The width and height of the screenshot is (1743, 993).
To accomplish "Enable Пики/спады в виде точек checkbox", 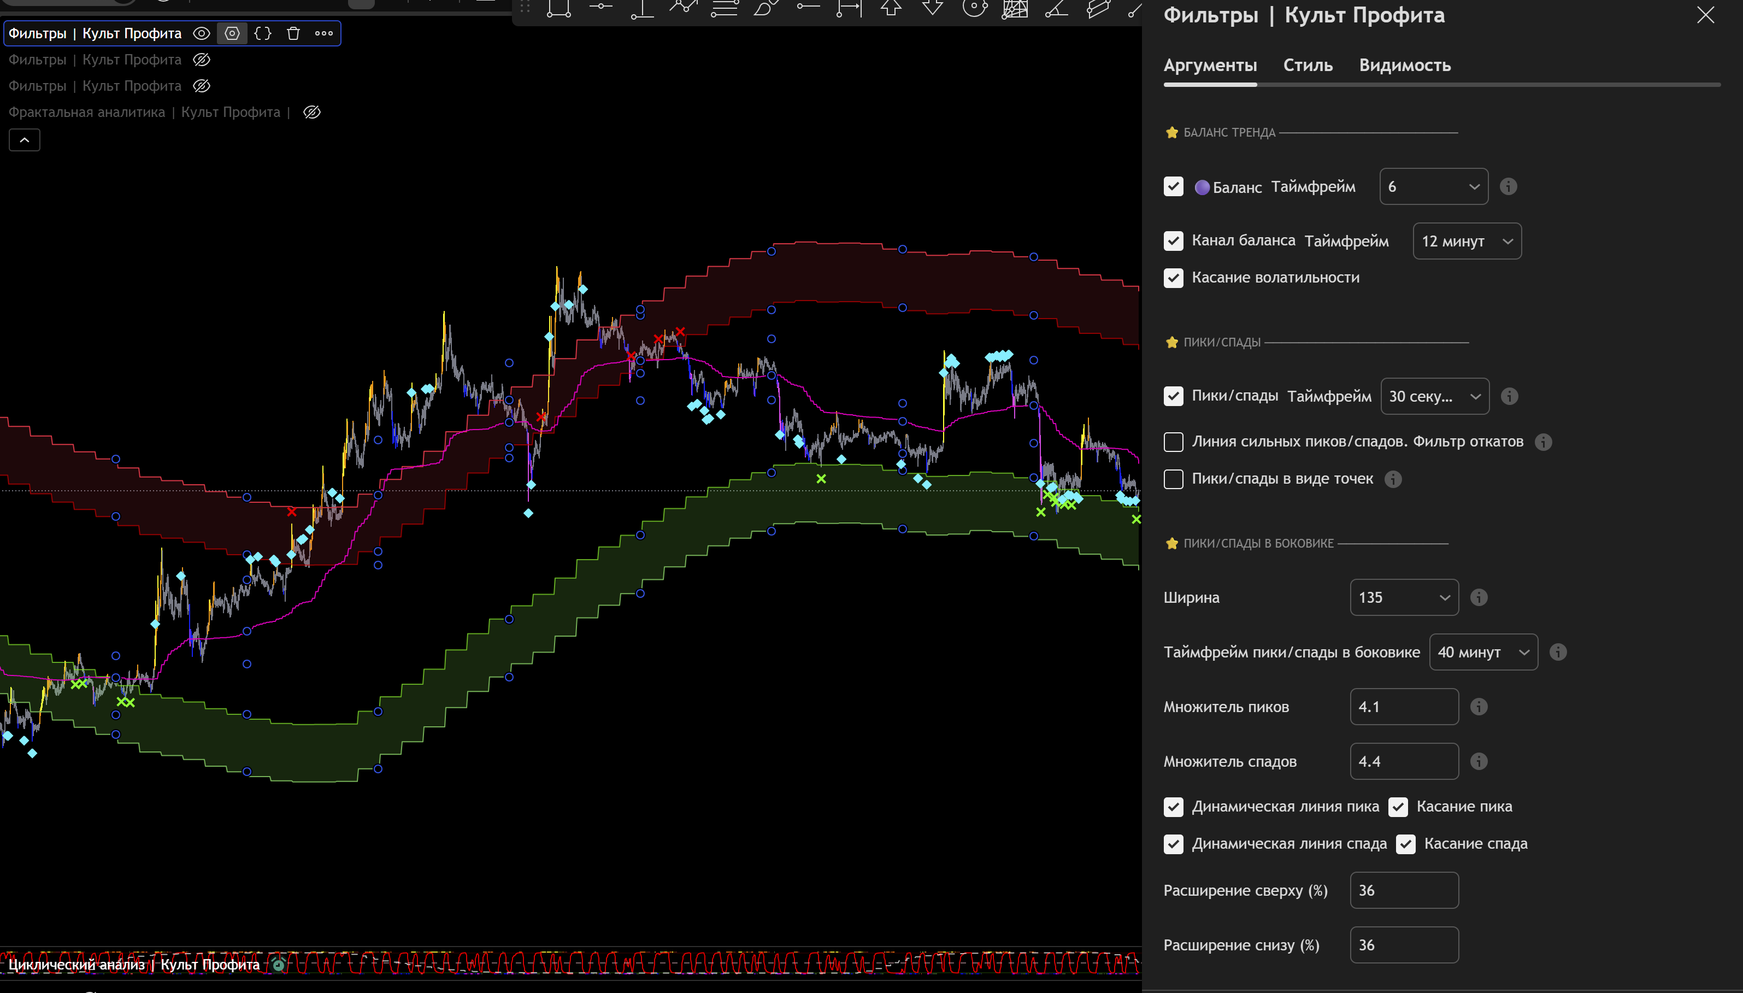I will [x=1173, y=479].
